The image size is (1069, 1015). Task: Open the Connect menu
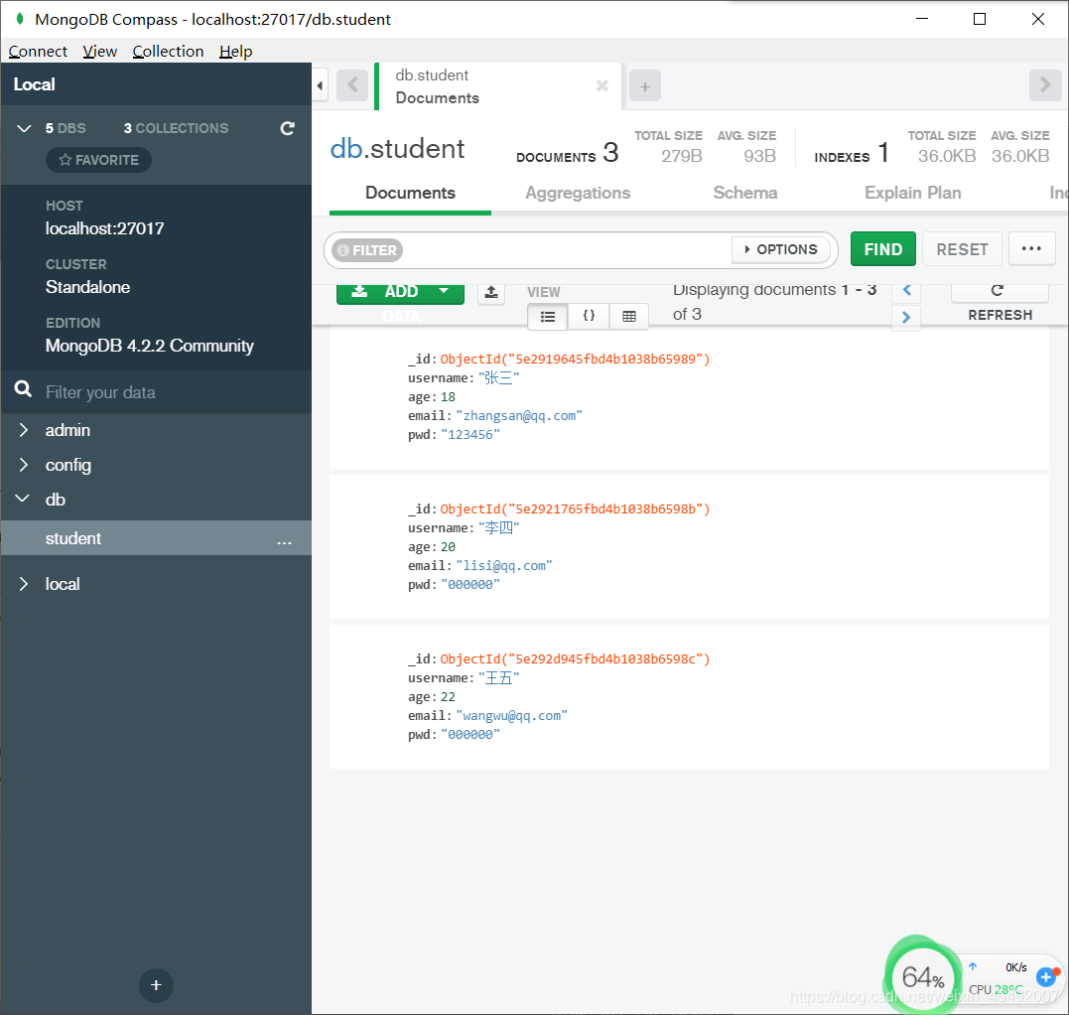[38, 52]
